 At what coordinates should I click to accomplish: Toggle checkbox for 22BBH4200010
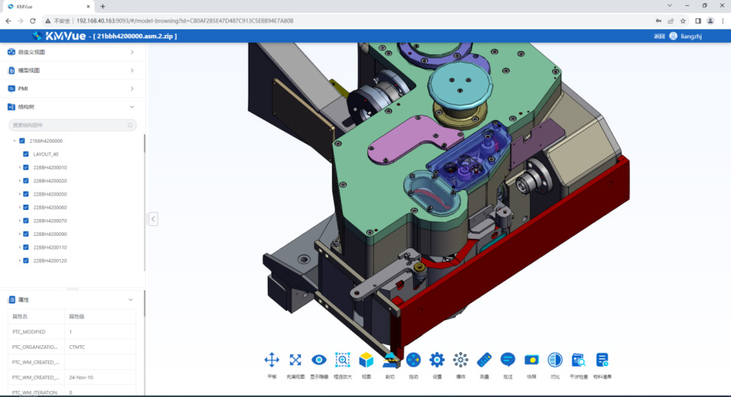pyautogui.click(x=26, y=167)
